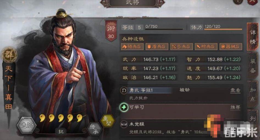The height and width of the screenshot is (140, 260).
Task: Tap the yellow 重塑 hexagon button
Action: 108,121
